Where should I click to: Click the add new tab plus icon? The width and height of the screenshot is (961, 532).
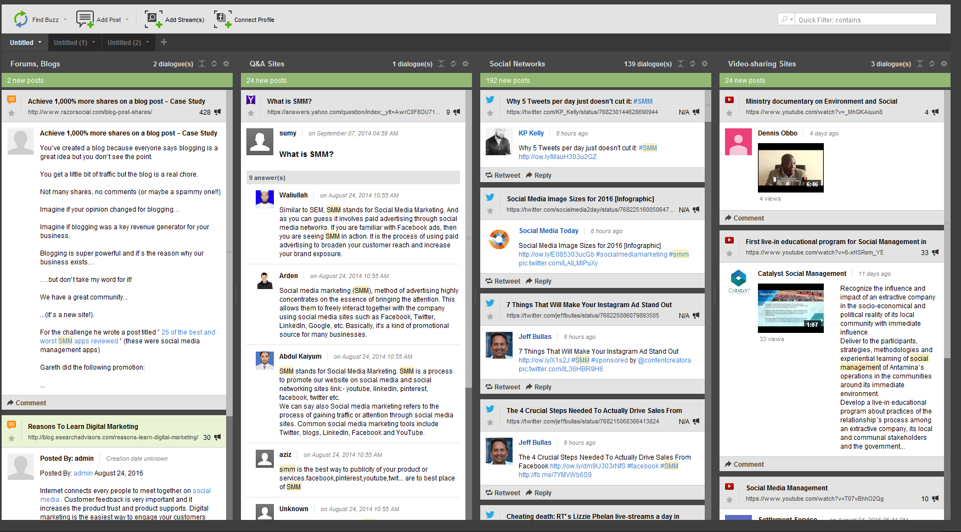click(x=164, y=42)
